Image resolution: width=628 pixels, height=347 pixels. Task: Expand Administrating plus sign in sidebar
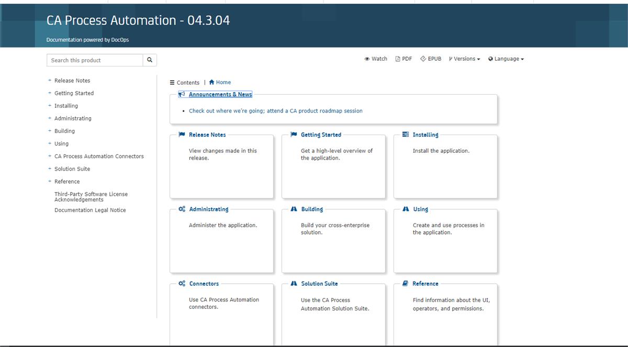50,118
